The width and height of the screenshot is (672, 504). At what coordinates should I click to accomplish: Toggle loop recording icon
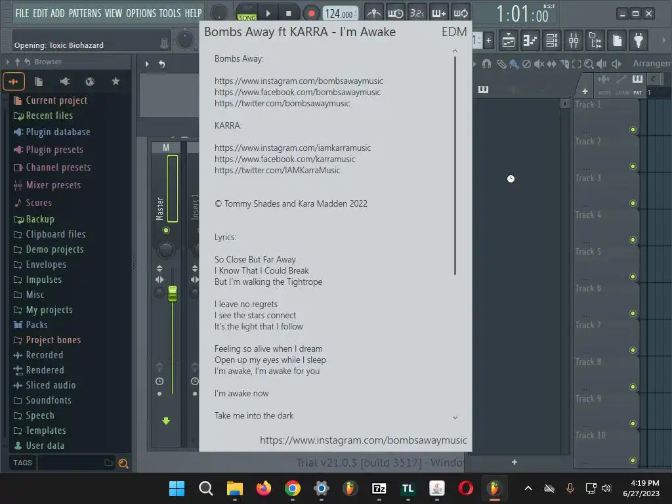[460, 13]
